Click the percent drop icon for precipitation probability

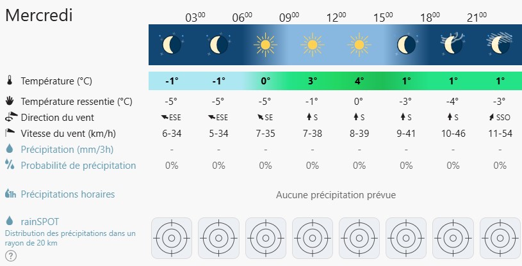10,164
